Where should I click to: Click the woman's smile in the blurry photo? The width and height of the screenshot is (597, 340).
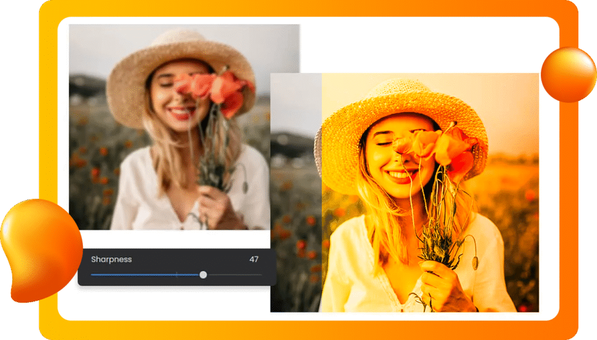click(x=181, y=111)
